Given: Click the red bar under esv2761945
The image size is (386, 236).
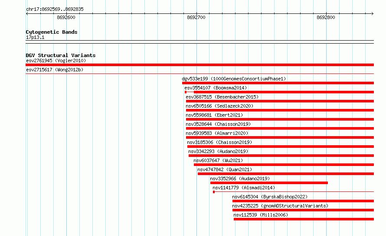Looking at the screenshot, I should tap(200, 65).
